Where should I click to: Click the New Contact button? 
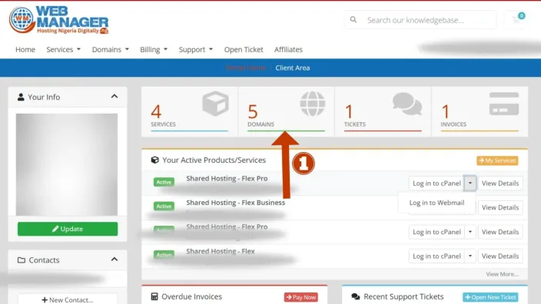[x=68, y=299]
